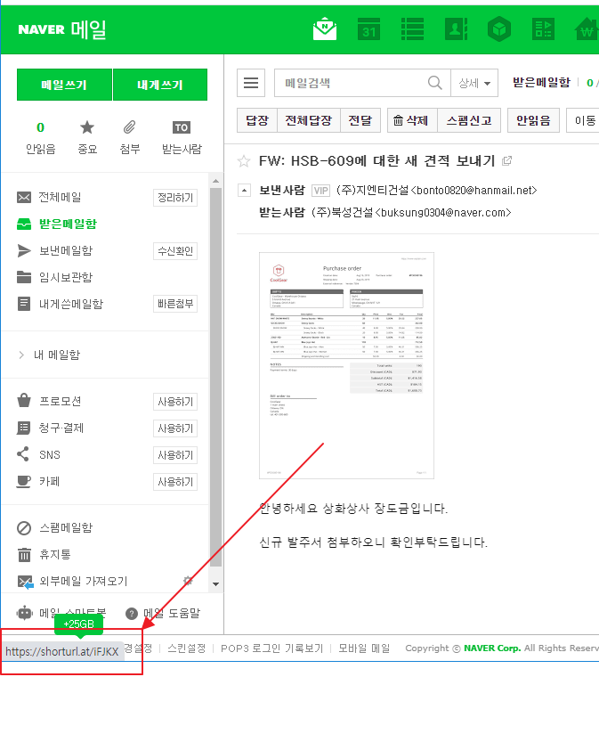Click the 스팸신고 report spam button
This screenshot has height=734, width=599.
(469, 121)
